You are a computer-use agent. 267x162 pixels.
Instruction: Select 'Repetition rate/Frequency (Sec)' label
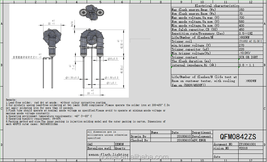pyautogui.click(x=198, y=33)
